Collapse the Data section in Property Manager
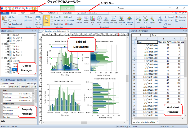Screen dimensions: 188x128 pos(2,90)
